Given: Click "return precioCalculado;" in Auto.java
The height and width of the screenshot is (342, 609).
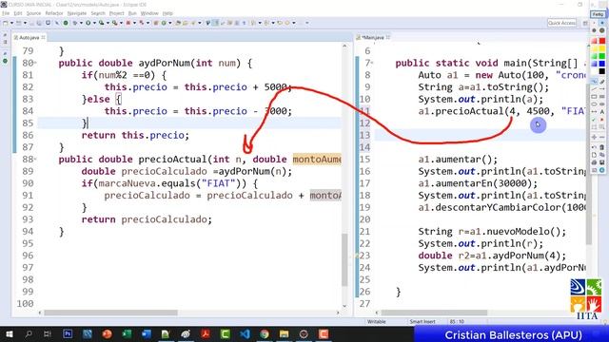Looking at the screenshot, I should [147, 219].
